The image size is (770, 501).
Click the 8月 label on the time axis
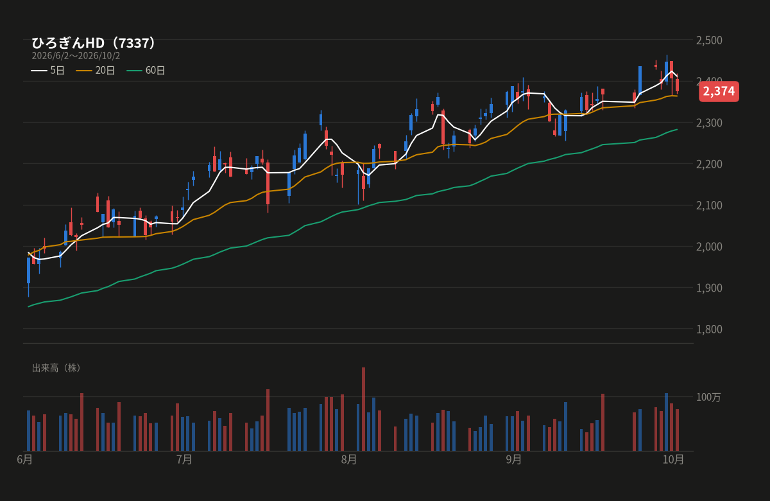pos(349,459)
